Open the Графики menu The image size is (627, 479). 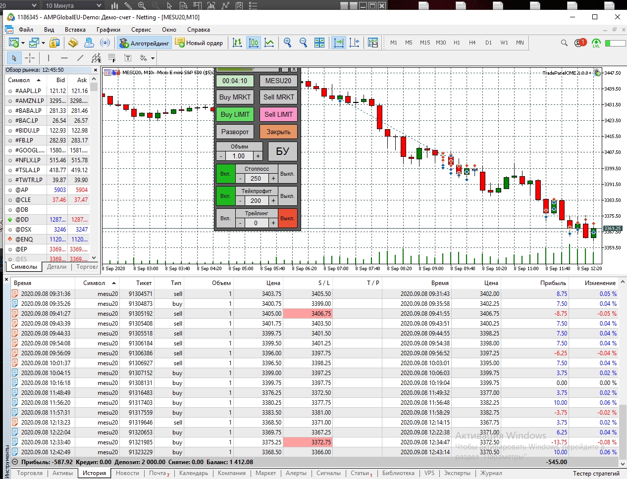(108, 30)
